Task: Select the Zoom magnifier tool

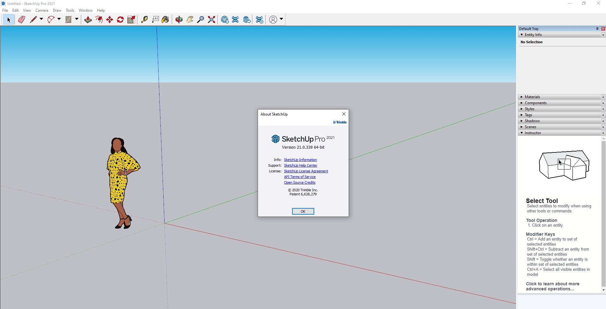Action: [201, 20]
